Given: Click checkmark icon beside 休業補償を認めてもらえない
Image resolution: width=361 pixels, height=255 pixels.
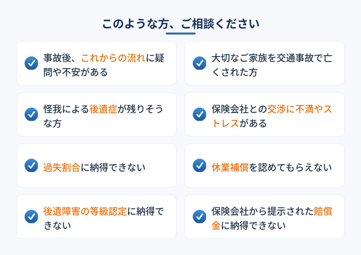Looking at the screenshot, I should click(200, 165).
